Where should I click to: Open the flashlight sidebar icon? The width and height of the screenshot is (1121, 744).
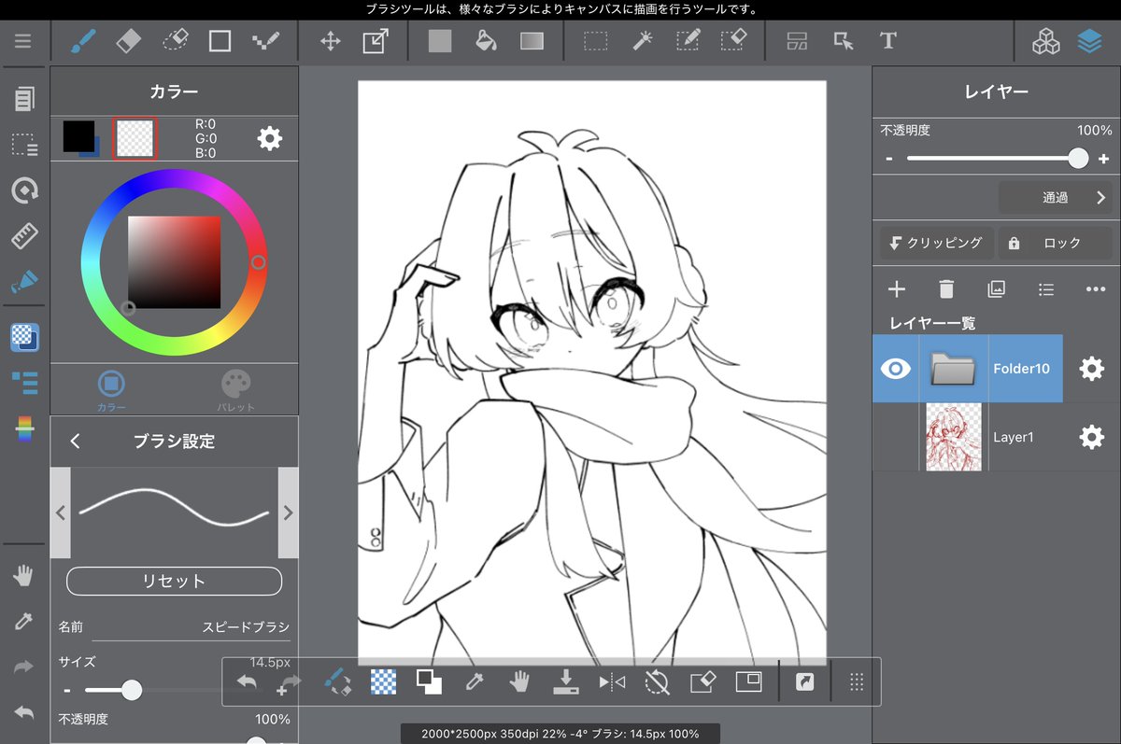point(24,281)
